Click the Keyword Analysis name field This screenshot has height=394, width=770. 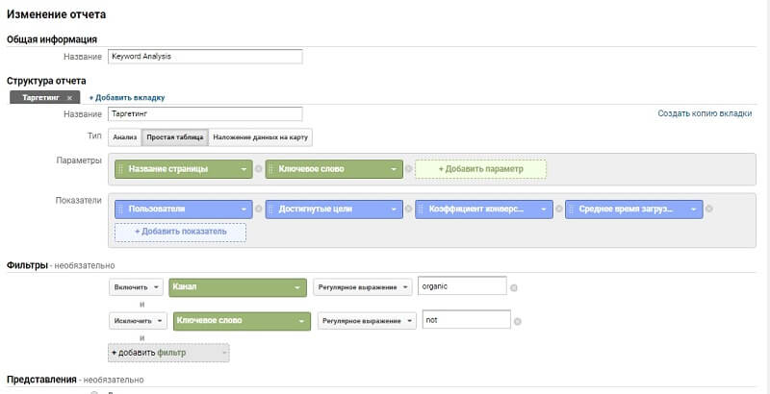click(x=205, y=56)
